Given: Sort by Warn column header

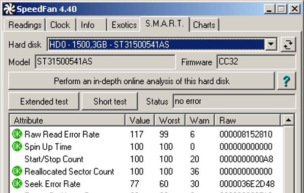Looking at the screenshot, I should pos(200,121).
